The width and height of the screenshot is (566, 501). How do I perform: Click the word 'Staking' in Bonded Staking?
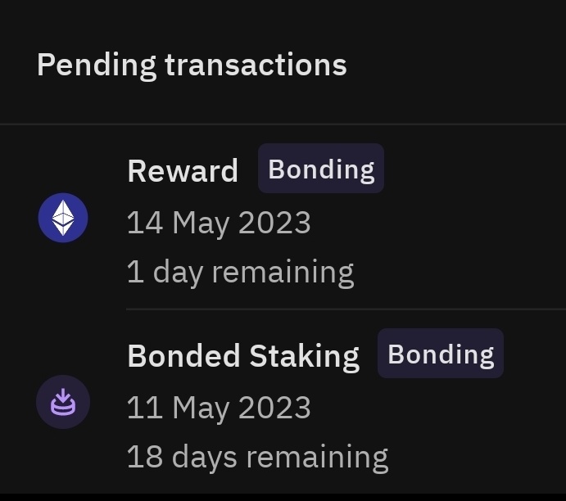[304, 356]
